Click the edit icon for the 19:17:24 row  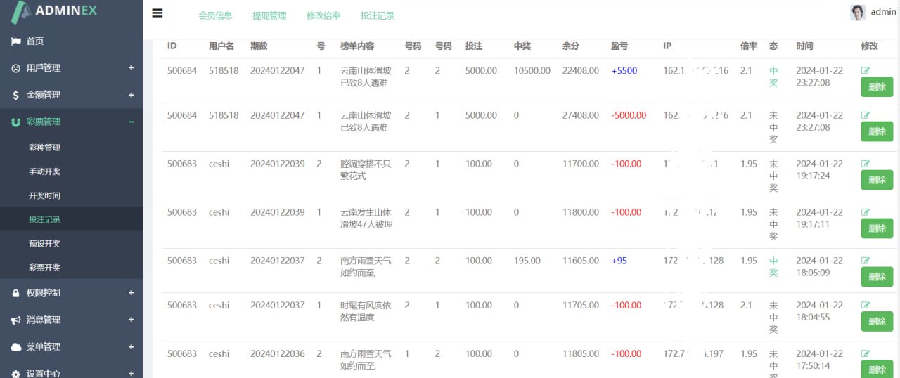[865, 163]
